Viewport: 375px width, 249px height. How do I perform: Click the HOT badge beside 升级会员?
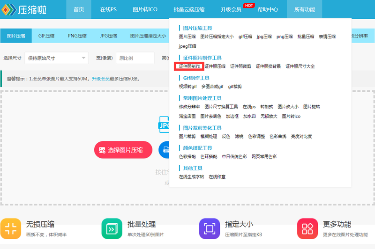point(249,5)
